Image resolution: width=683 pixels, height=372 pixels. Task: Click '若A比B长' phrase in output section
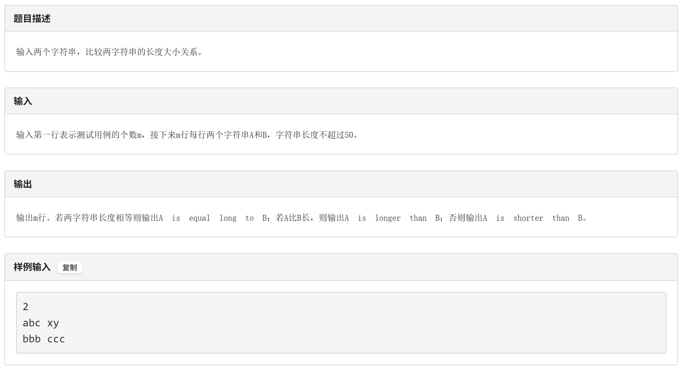[292, 218]
